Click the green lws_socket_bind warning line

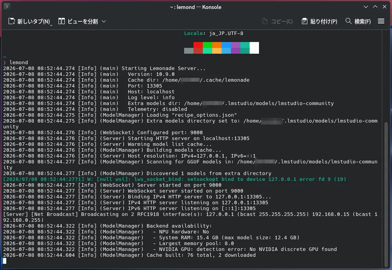[175, 179]
